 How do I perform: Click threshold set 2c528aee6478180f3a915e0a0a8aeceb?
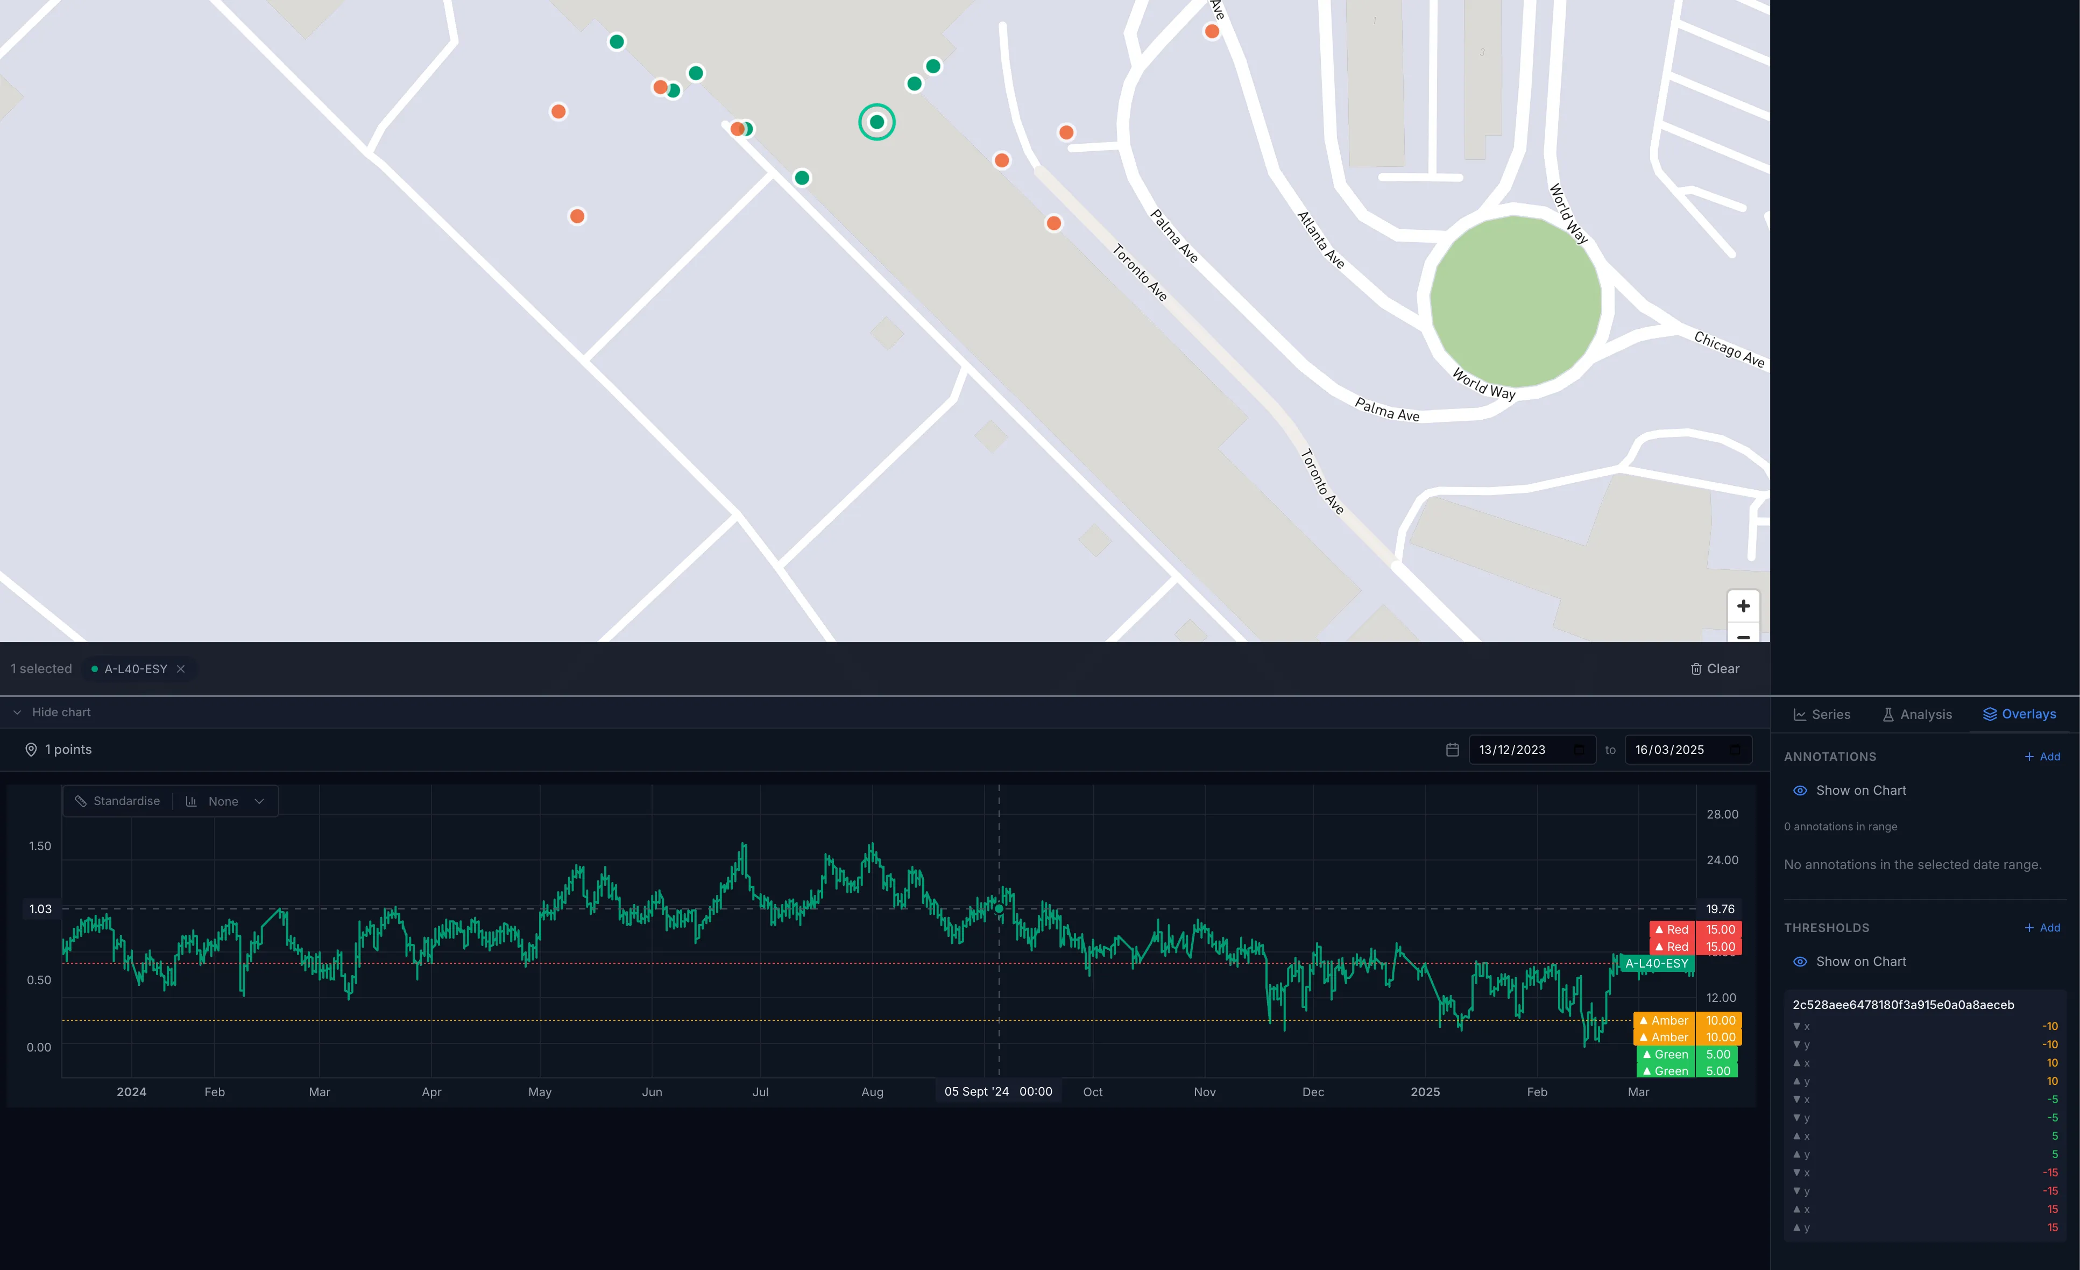pos(1903,1005)
